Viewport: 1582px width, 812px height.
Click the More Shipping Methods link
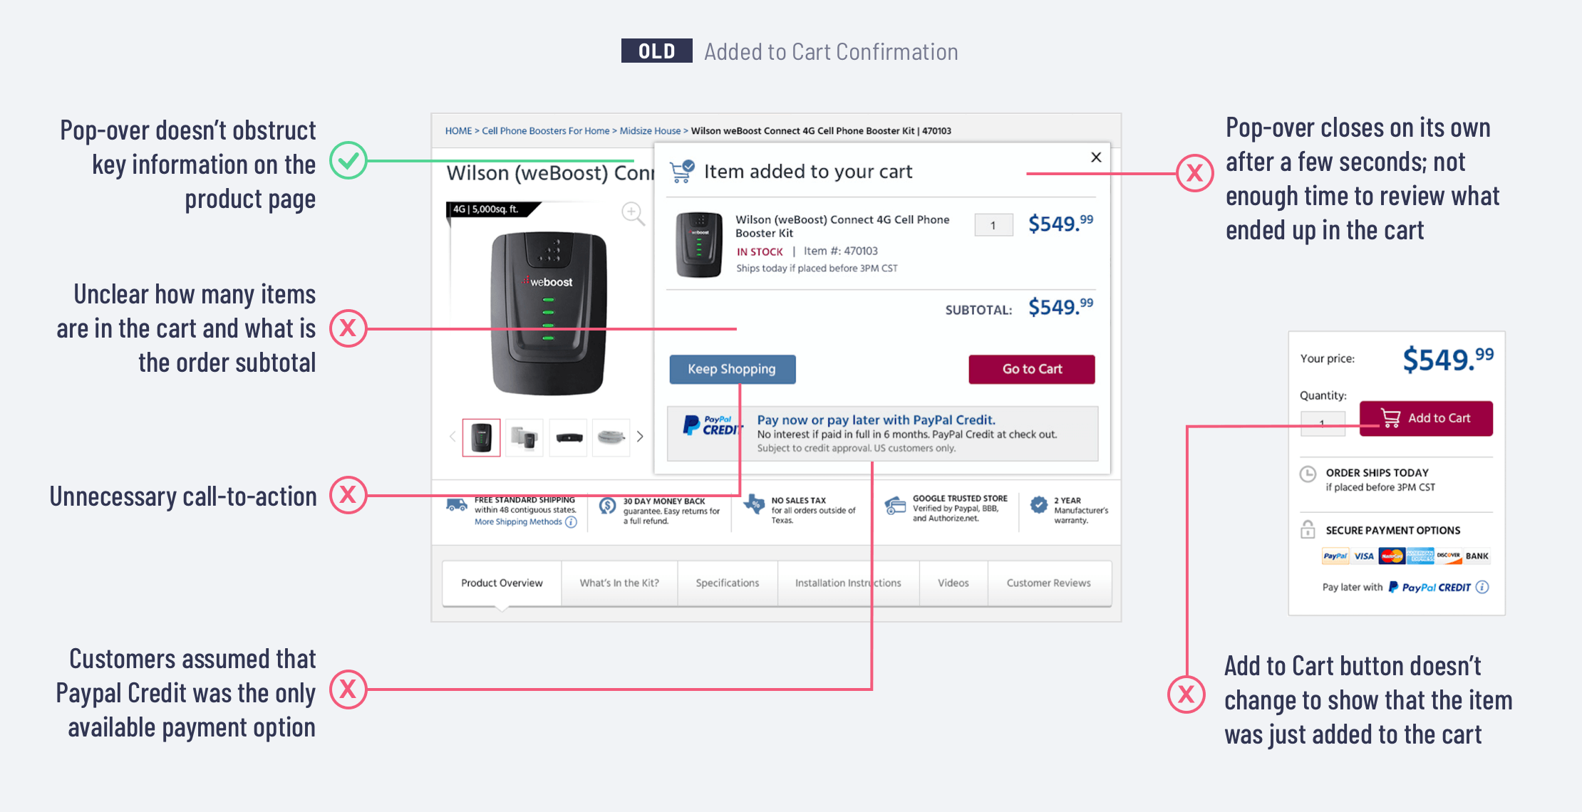[519, 522]
